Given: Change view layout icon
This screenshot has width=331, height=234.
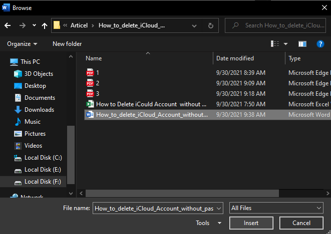Looking at the screenshot, I should coord(275,44).
